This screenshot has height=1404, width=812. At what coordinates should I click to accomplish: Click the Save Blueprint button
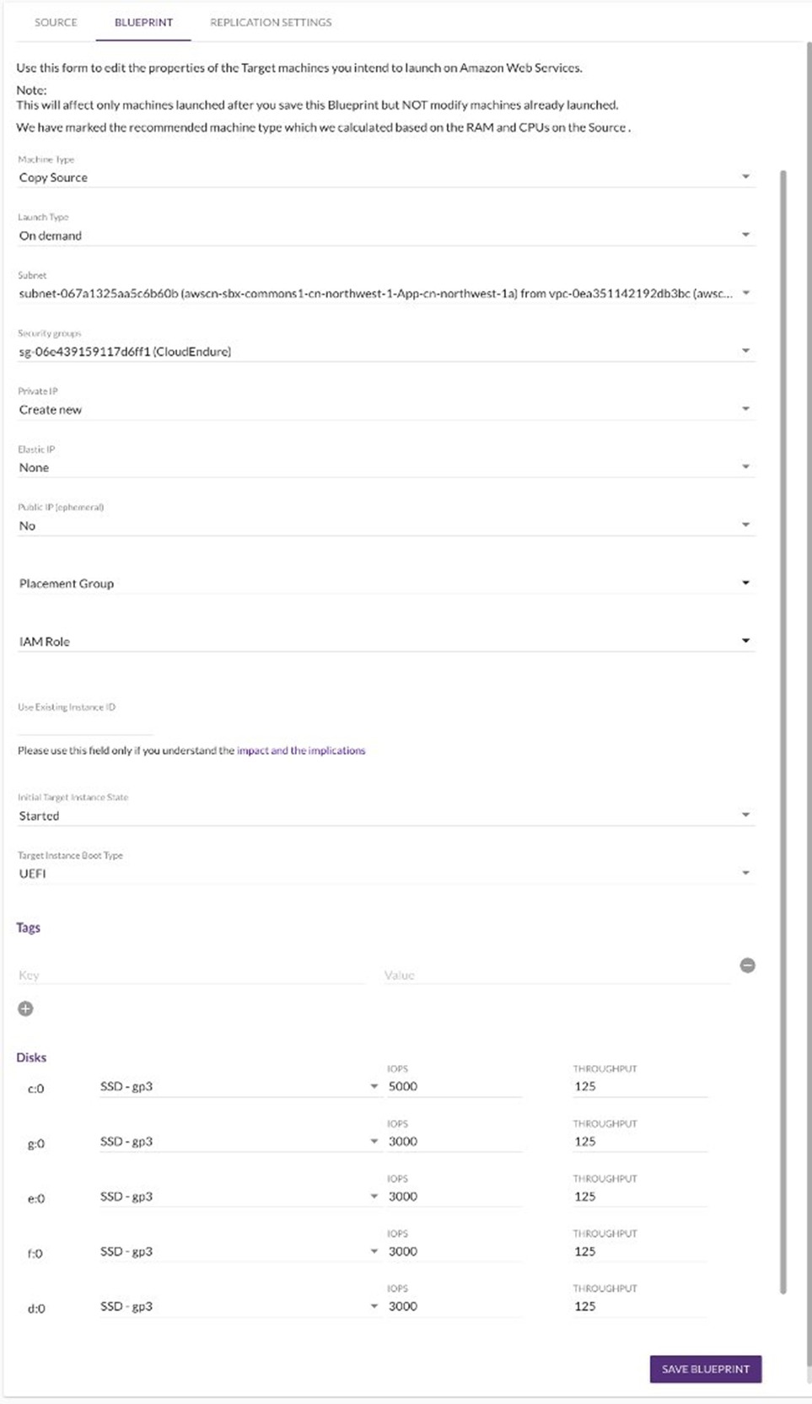(x=705, y=1369)
